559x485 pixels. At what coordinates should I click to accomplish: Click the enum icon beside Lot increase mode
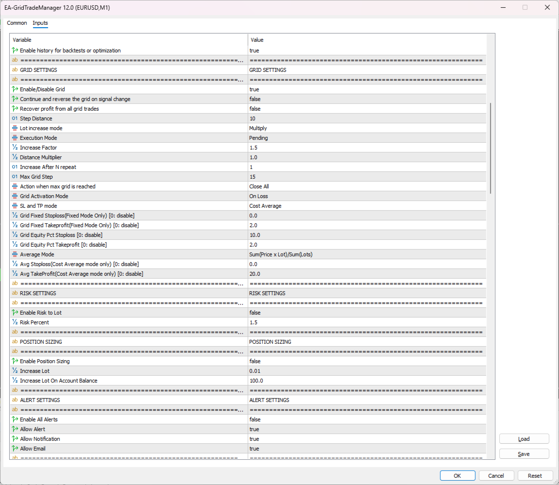pyautogui.click(x=15, y=128)
